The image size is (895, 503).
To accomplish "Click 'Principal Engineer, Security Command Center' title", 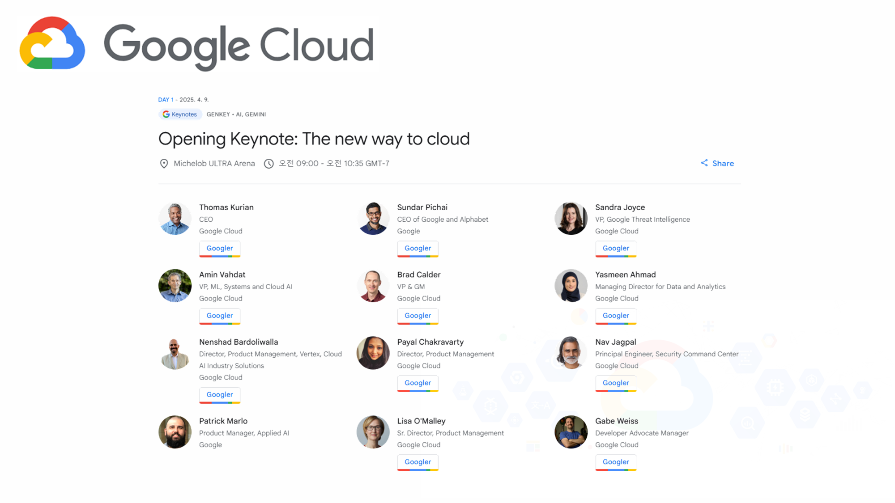I will (x=667, y=354).
